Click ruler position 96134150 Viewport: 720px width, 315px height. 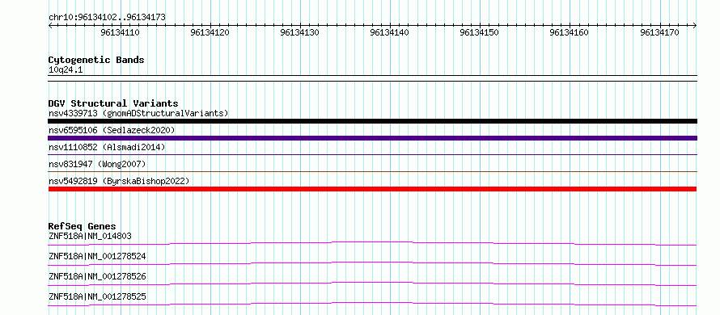pos(480,32)
